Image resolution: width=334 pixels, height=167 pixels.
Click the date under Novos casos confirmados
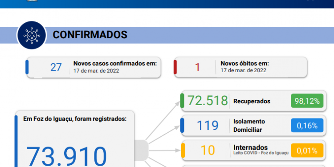(96, 70)
